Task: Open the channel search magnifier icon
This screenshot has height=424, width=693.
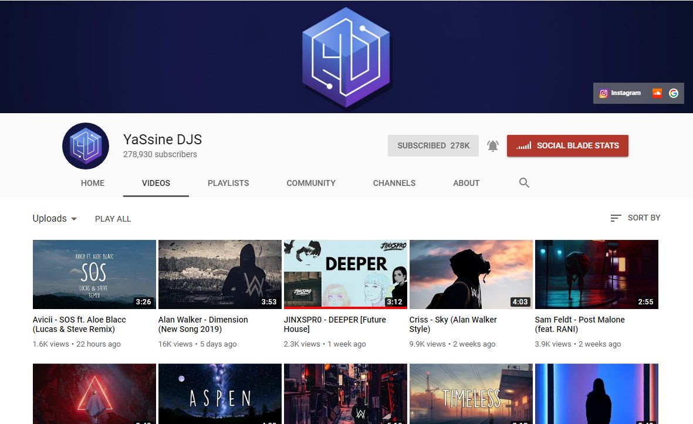Action: click(x=524, y=183)
